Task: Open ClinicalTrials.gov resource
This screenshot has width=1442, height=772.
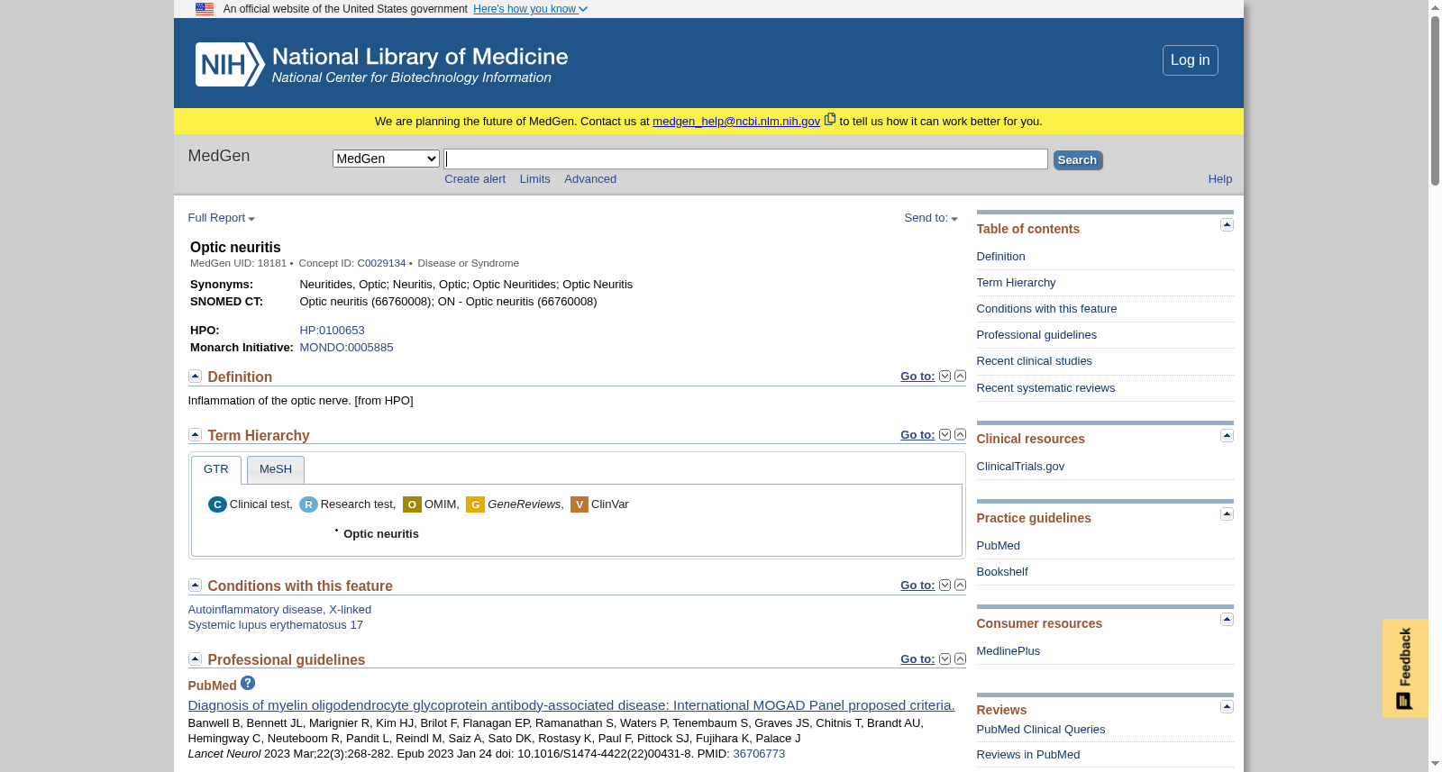Action: pyautogui.click(x=1020, y=467)
